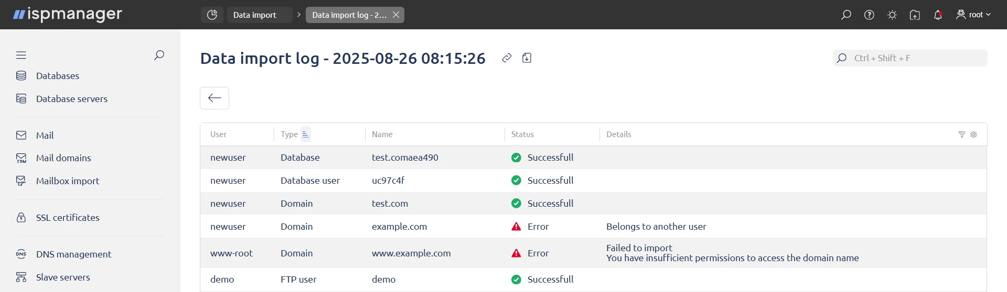Open the help question mark icon
This screenshot has width=1007, height=292.
(869, 15)
